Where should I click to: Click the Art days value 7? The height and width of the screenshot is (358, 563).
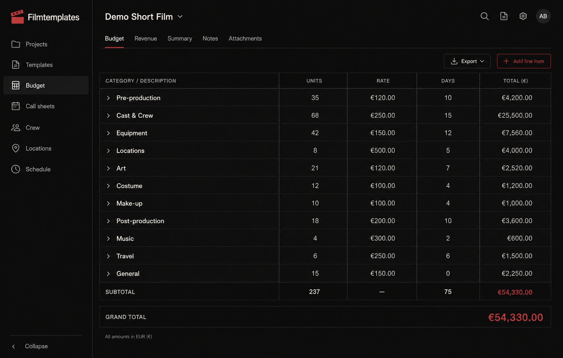click(448, 168)
